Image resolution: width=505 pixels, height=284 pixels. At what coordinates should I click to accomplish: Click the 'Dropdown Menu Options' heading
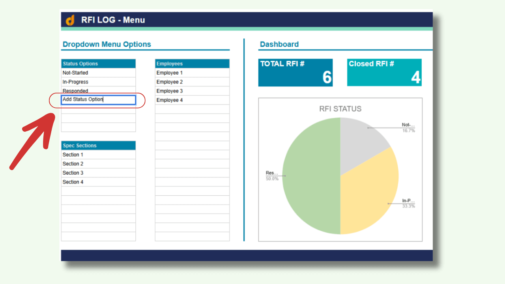[107, 45]
